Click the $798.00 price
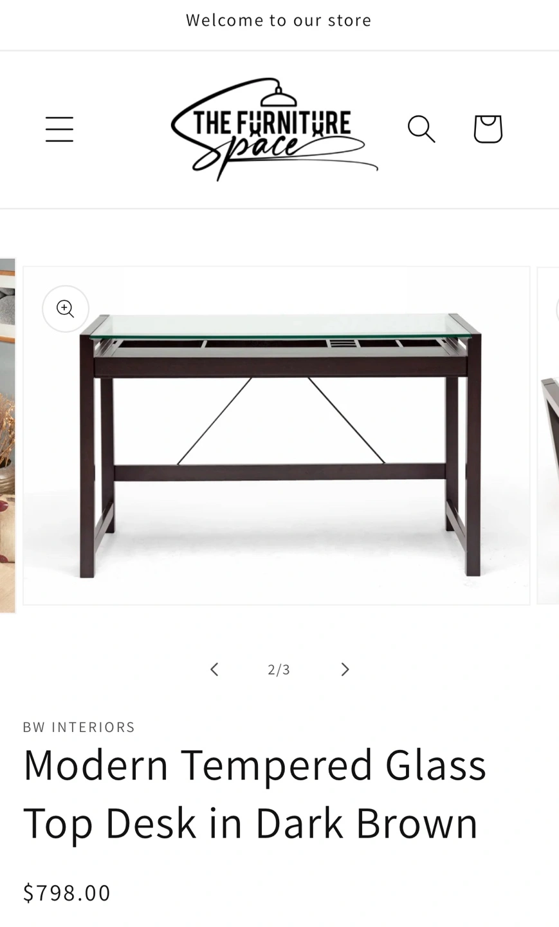Viewport: 559px width, 927px height. 67,893
